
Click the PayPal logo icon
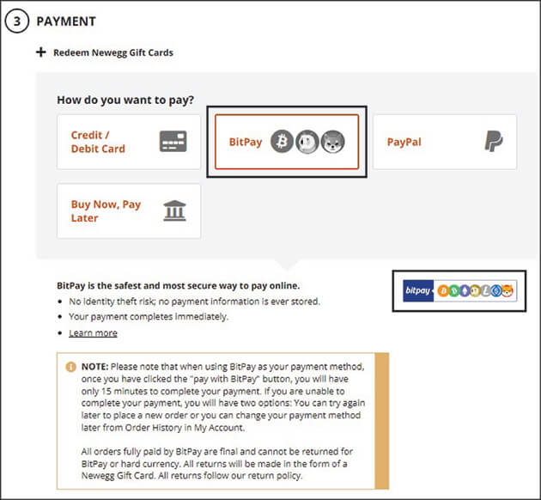[x=493, y=142]
